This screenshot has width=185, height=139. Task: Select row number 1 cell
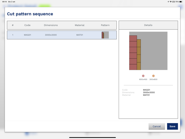(x=13, y=35)
